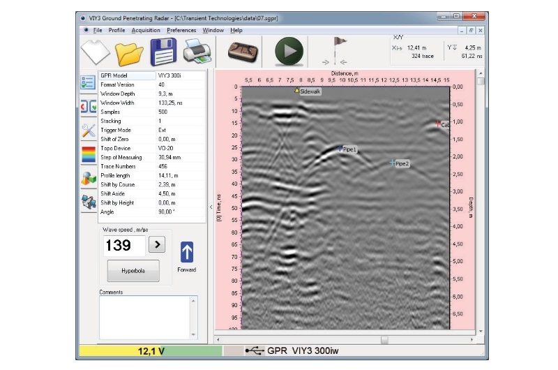Image resolution: width=558 pixels, height=370 pixels.
Task: Click the New profile blank page icon
Action: click(x=96, y=52)
